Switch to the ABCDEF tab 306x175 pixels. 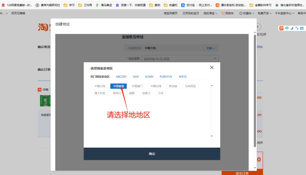[x=121, y=76]
